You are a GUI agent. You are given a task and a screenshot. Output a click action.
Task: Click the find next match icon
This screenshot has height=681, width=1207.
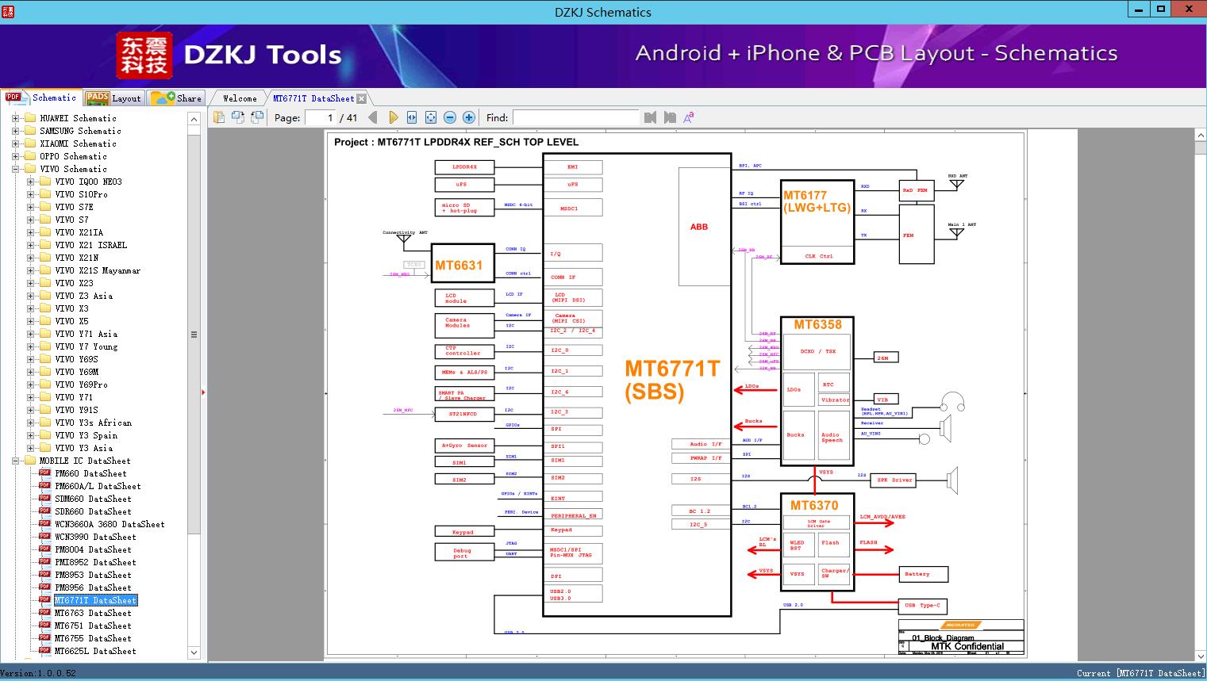[x=670, y=117]
